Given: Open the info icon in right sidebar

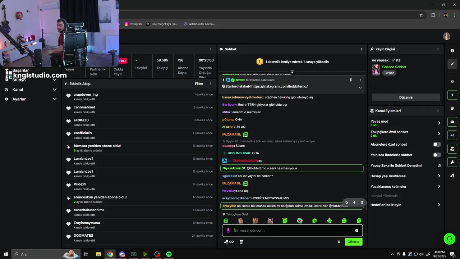Looking at the screenshot, I should pyautogui.click(x=452, y=51).
